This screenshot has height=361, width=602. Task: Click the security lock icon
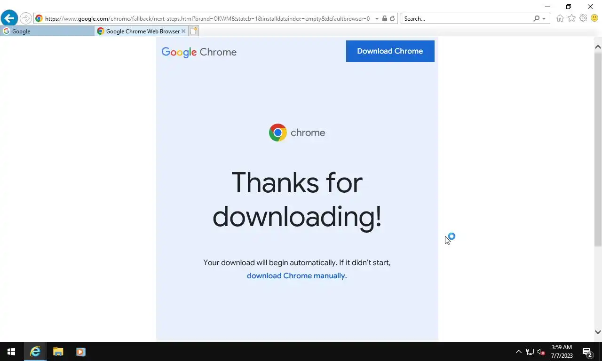pos(385,18)
